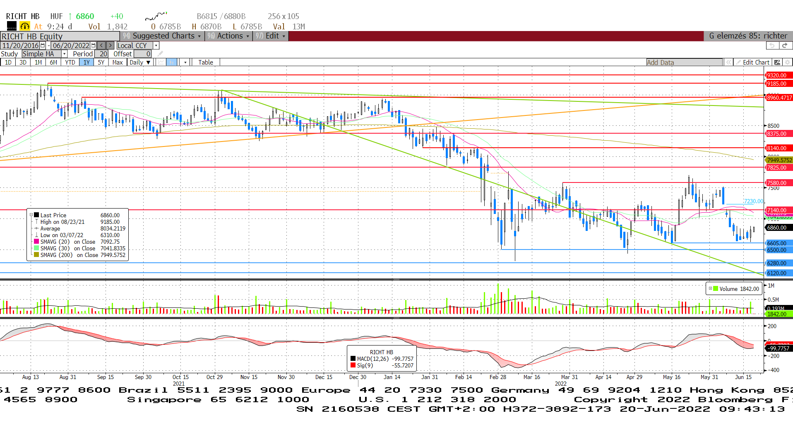Open the Suggested Charts dropdown

click(162, 36)
